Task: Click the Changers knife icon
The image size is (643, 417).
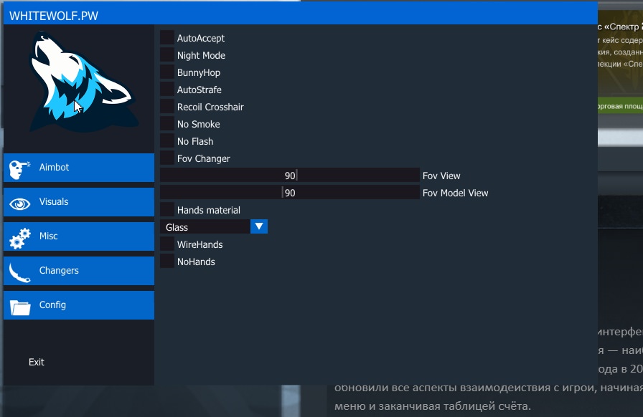Action: click(x=19, y=272)
